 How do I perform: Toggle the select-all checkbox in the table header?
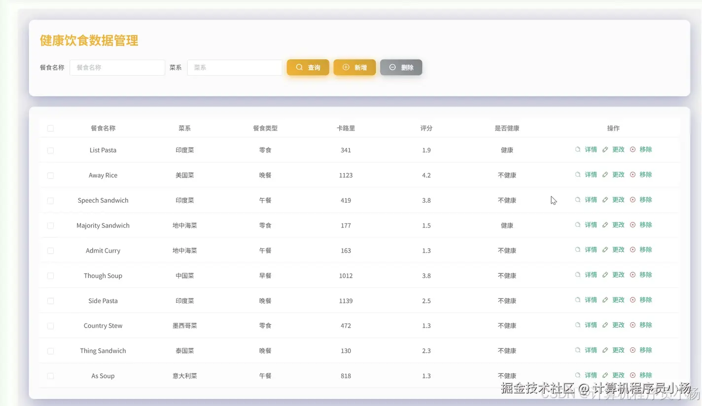pyautogui.click(x=51, y=128)
